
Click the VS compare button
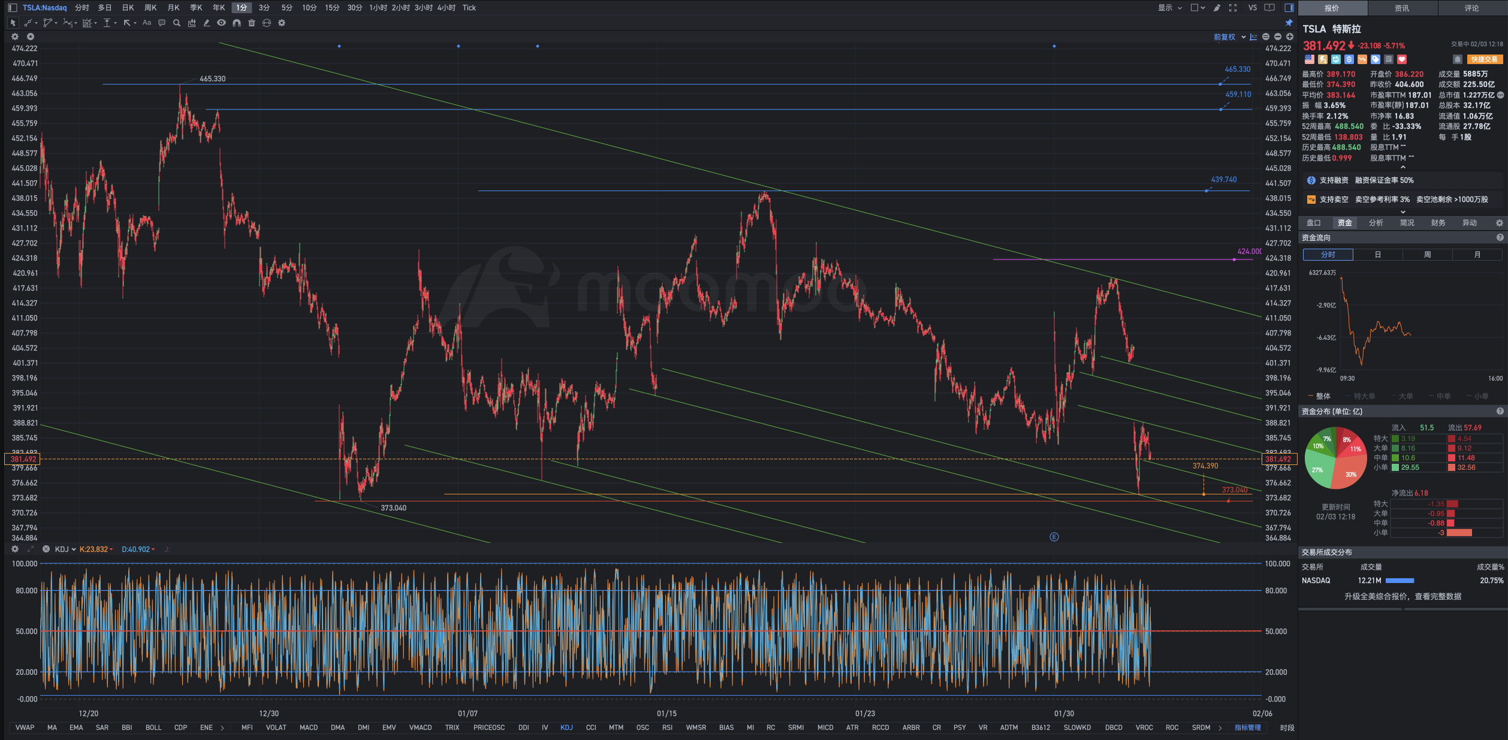tap(1253, 8)
